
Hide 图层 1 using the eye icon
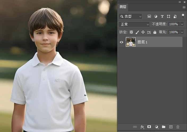[122, 42]
